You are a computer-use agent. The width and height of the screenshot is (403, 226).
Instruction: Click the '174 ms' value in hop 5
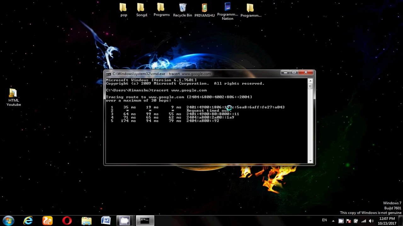coord(128,121)
